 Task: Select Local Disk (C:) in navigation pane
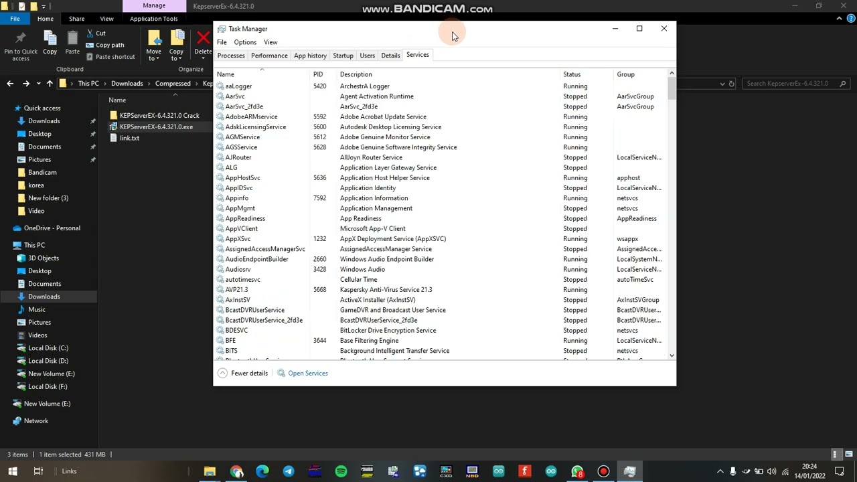48,348
